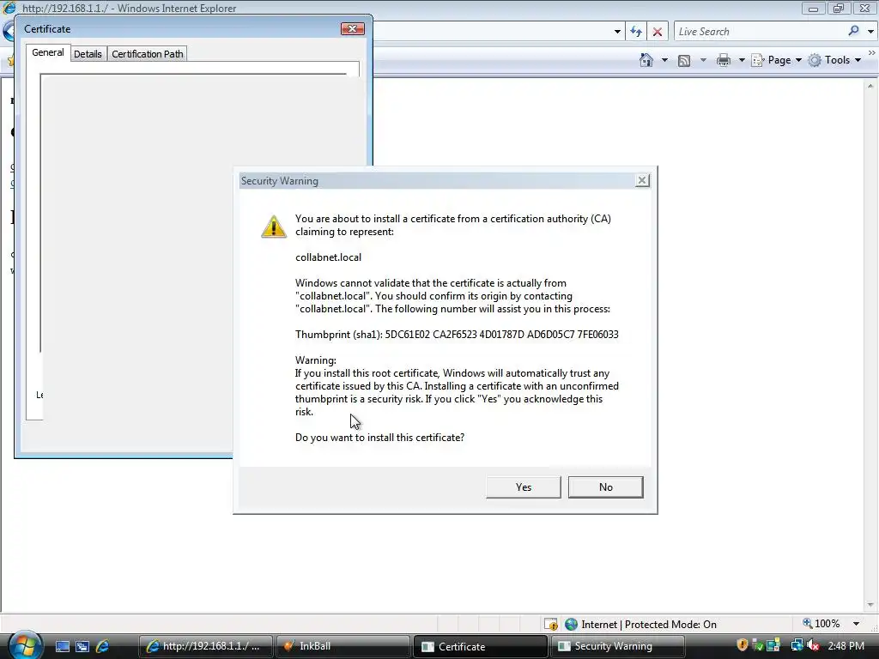Click the page scrollbar down arrow
879x659 pixels.
point(870,605)
